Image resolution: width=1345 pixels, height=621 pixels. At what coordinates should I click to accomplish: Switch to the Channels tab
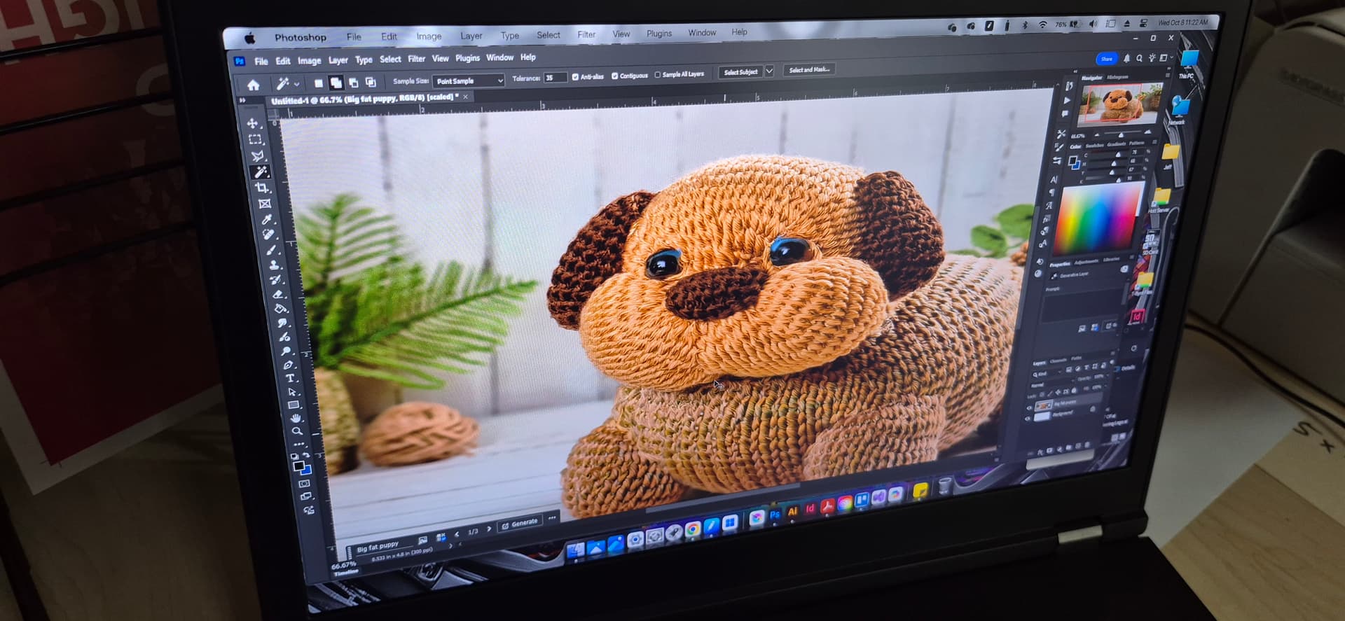(1058, 361)
